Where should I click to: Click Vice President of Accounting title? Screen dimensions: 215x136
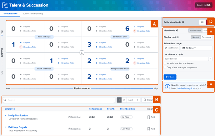click(23, 130)
